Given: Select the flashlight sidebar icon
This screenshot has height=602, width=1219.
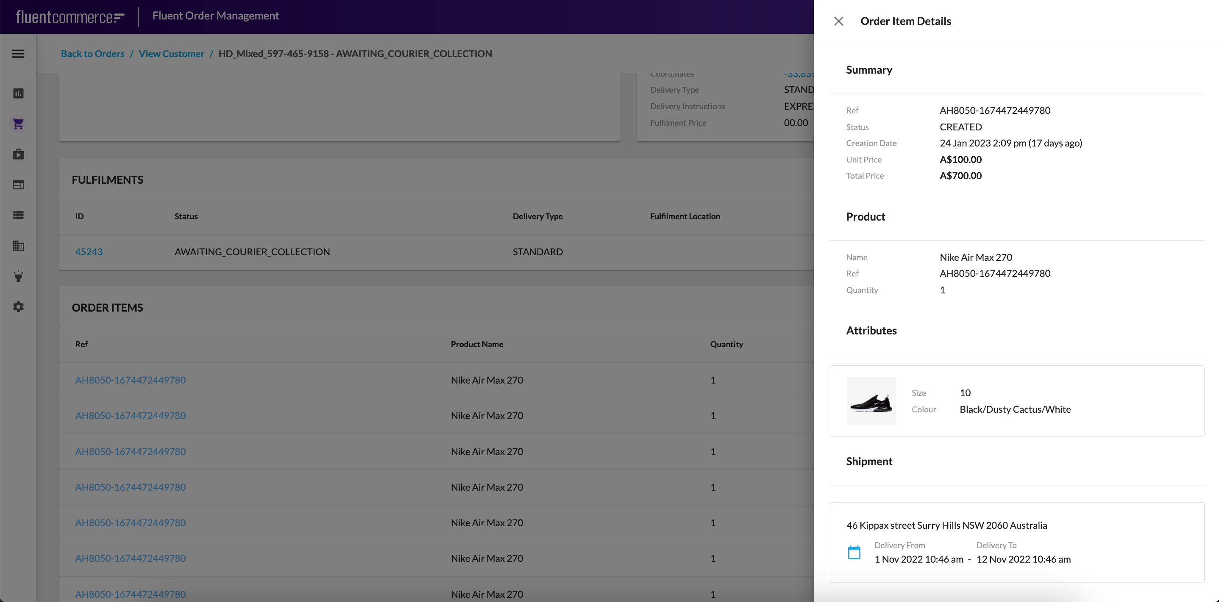Looking at the screenshot, I should pos(18,276).
